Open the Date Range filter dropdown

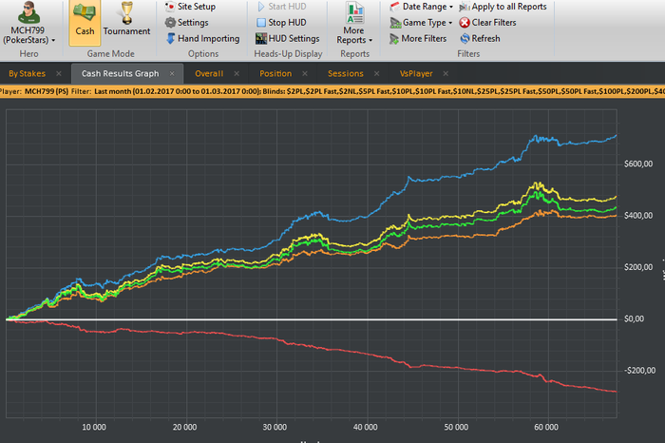422,7
